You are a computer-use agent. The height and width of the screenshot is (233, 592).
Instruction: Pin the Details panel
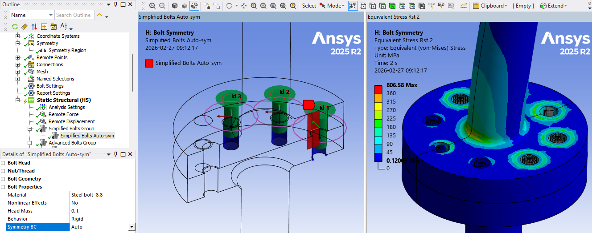115,154
